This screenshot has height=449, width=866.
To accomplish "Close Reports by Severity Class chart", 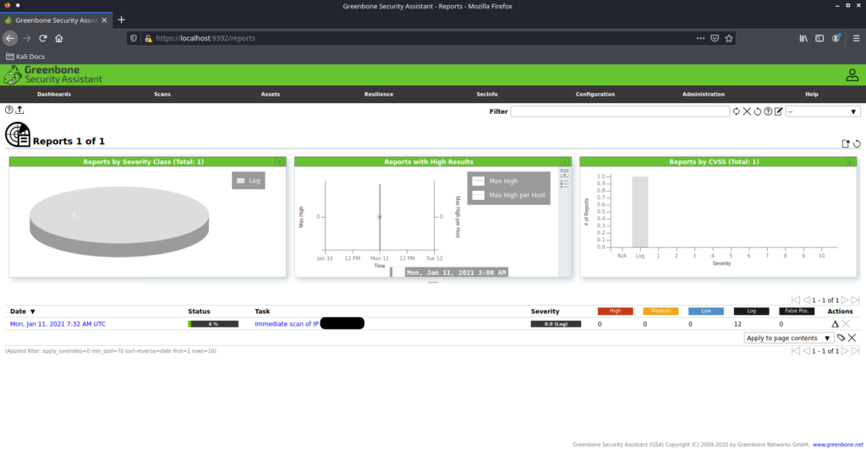I will pyautogui.click(x=279, y=162).
